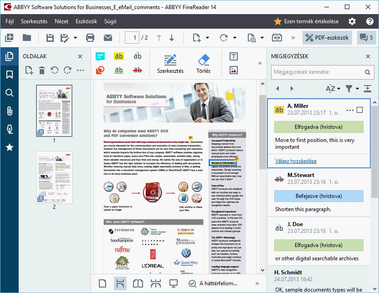
Task: Switch to one-page view mode
Action: click(x=102, y=283)
